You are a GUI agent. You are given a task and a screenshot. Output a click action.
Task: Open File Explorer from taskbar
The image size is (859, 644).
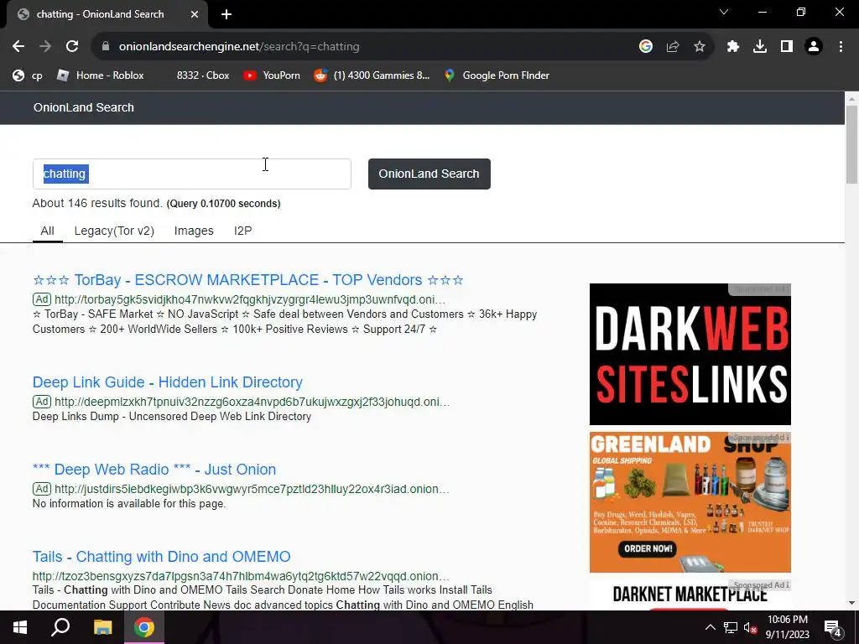tap(102, 627)
